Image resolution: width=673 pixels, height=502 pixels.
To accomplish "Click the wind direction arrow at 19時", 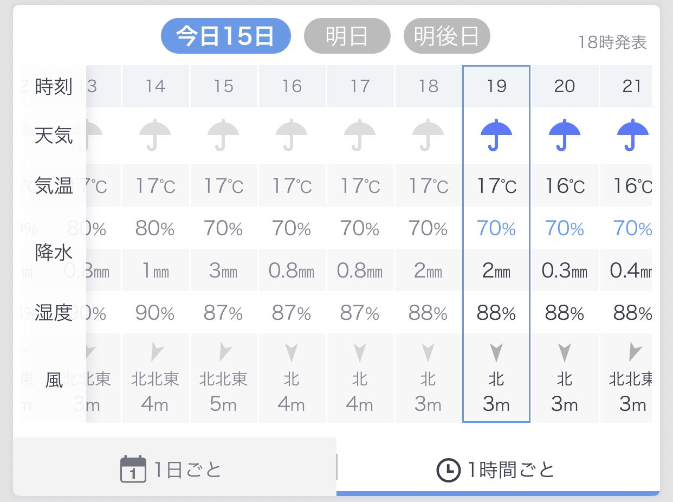I will [x=496, y=353].
